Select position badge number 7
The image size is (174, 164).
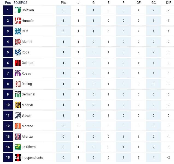pos(8,73)
